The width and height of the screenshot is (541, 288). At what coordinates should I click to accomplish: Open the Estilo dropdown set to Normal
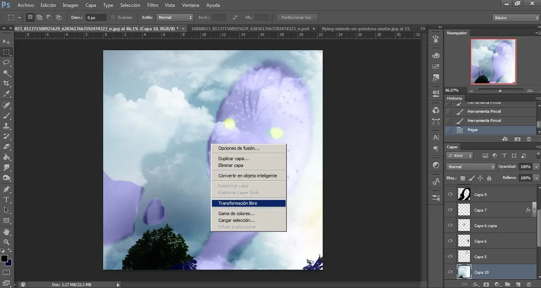[x=174, y=18]
